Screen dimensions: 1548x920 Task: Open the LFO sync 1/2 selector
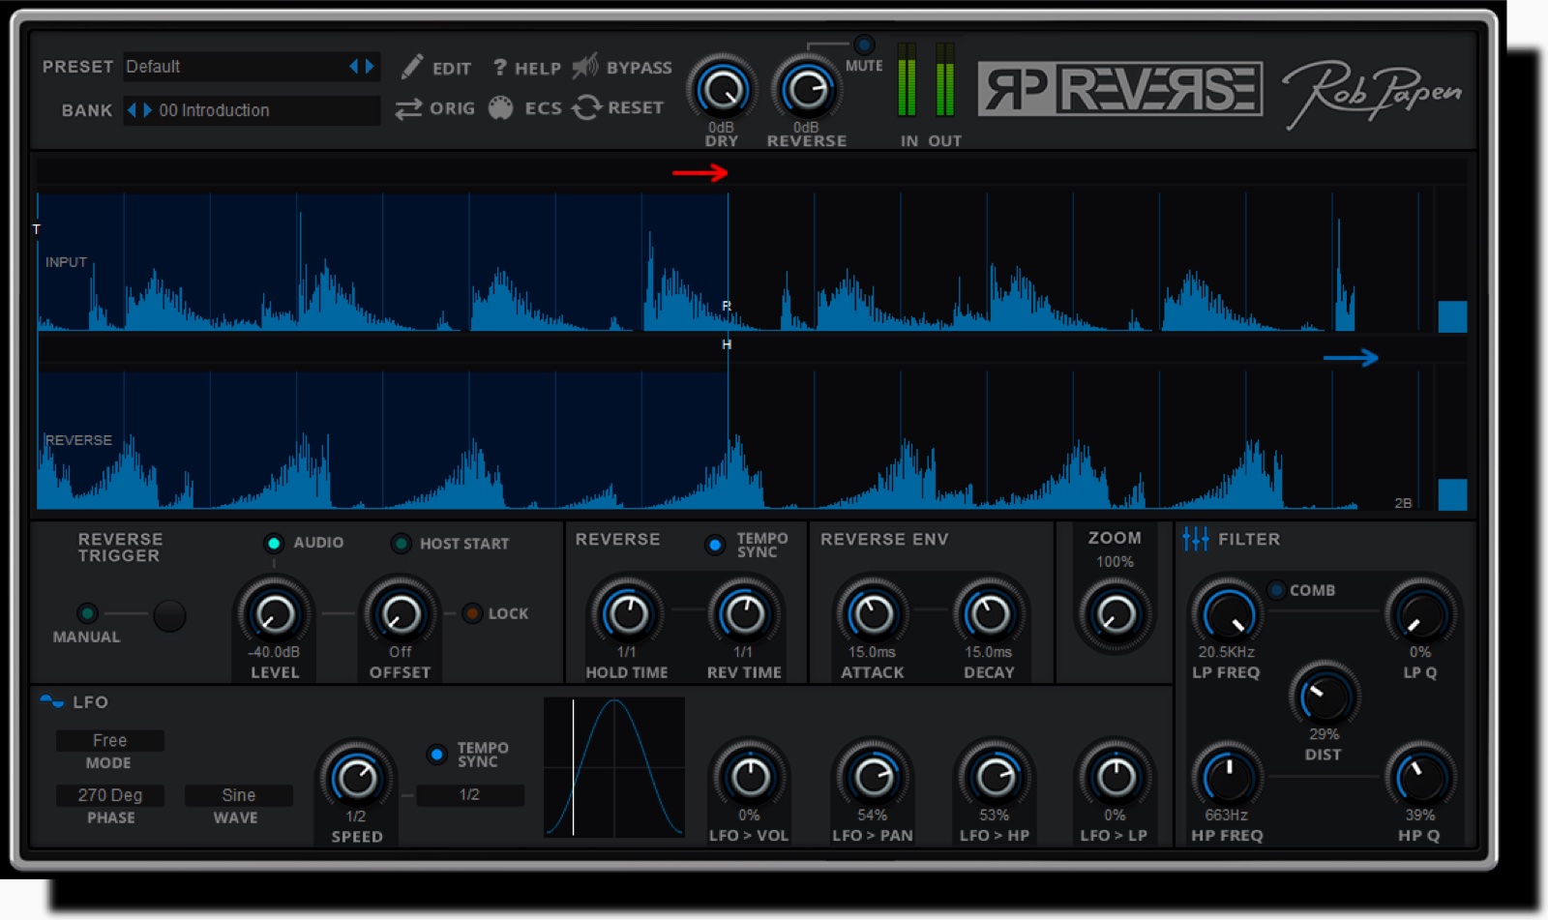click(469, 795)
